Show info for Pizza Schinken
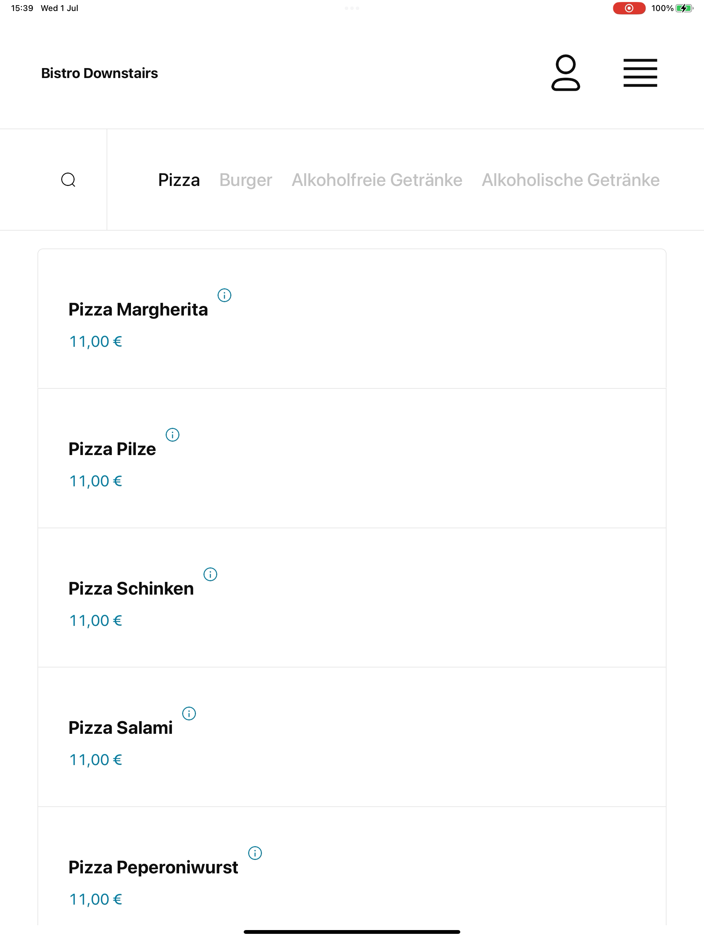 click(210, 574)
